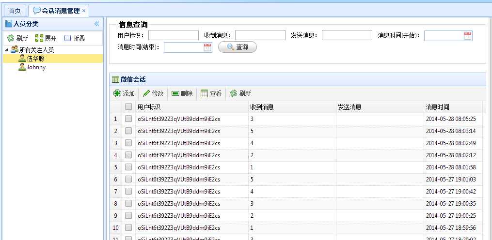Sort by the 收到消息 column header
The width and height of the screenshot is (492, 240).
tap(292, 107)
